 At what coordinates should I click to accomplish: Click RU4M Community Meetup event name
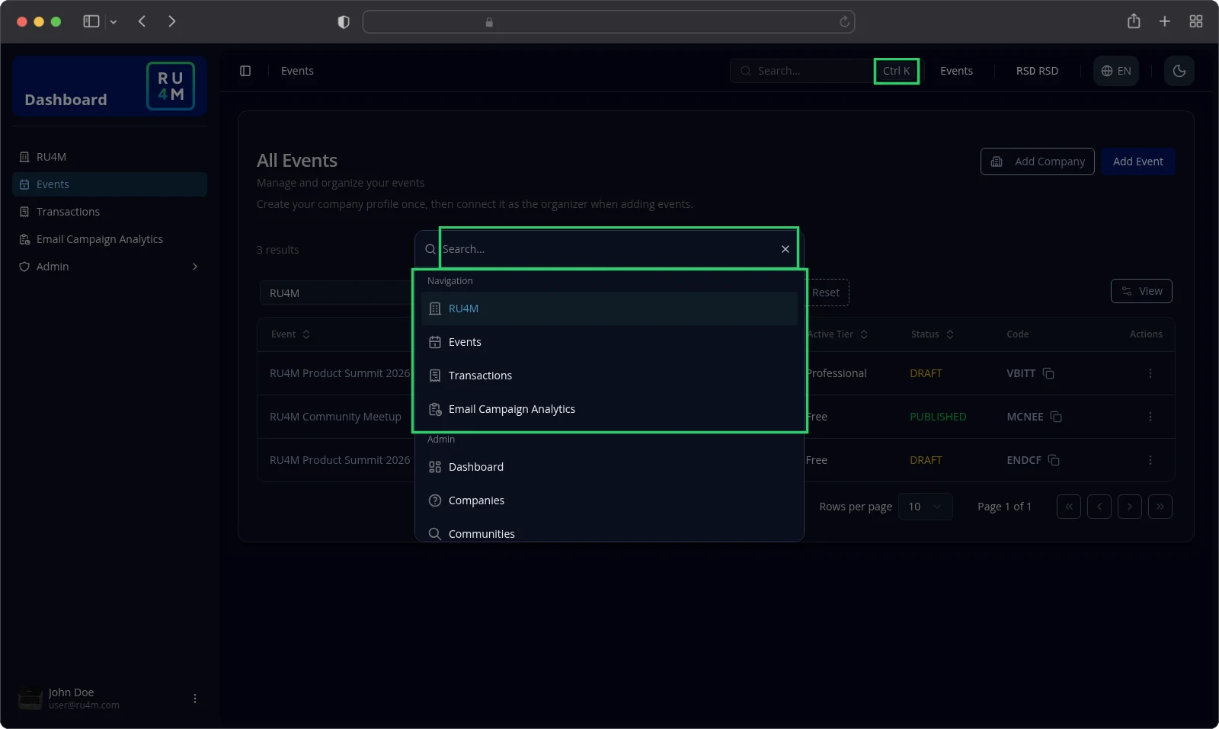(x=335, y=417)
